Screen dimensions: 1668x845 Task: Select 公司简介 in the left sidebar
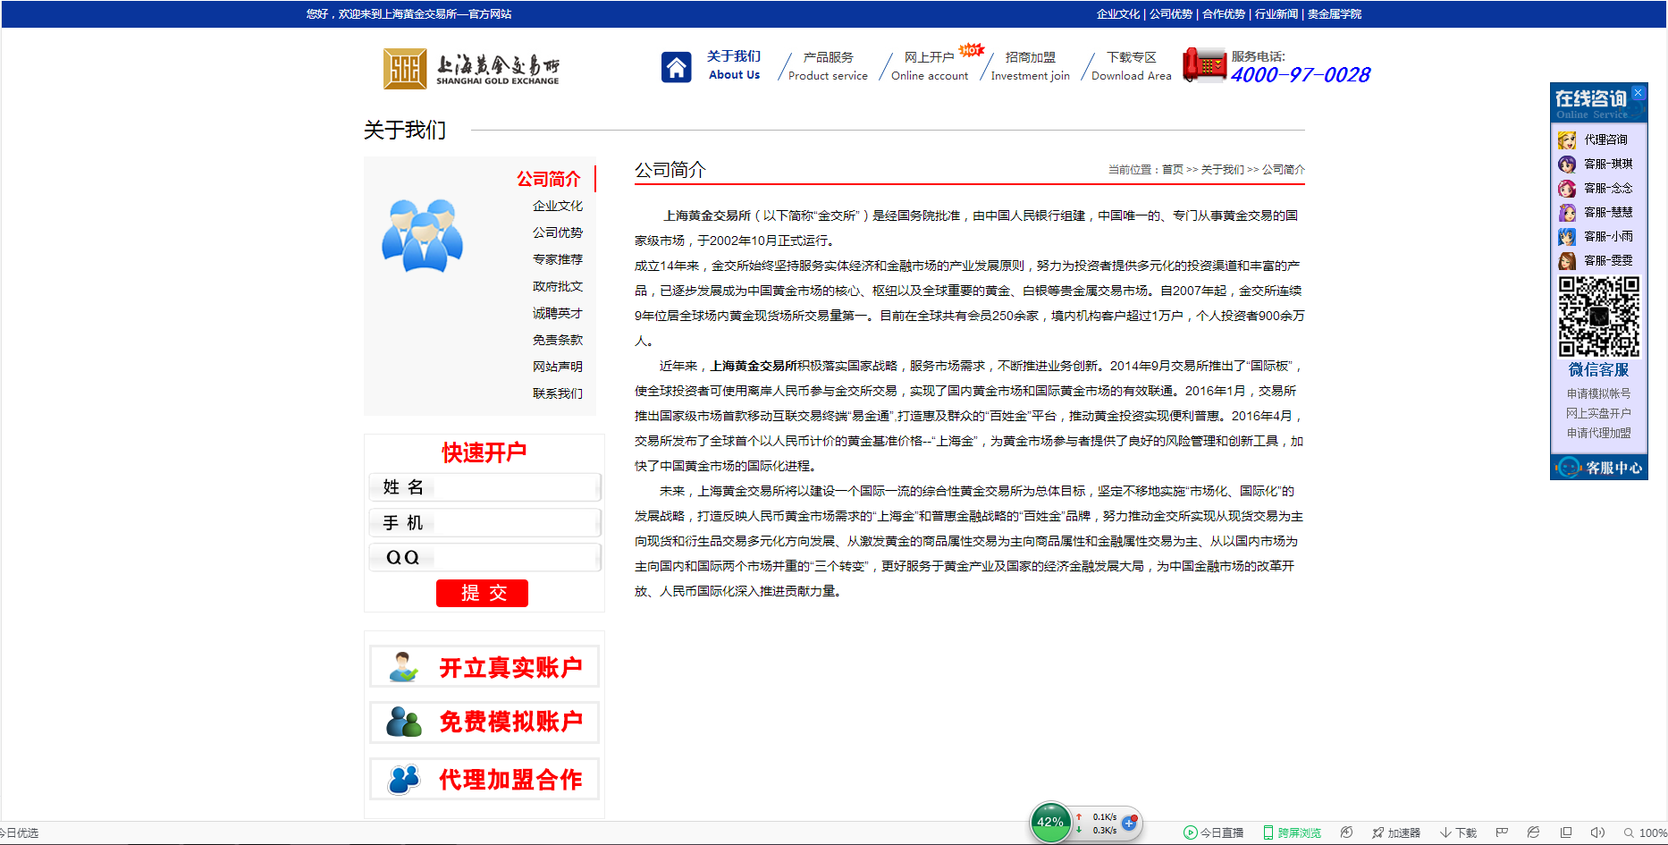549,179
